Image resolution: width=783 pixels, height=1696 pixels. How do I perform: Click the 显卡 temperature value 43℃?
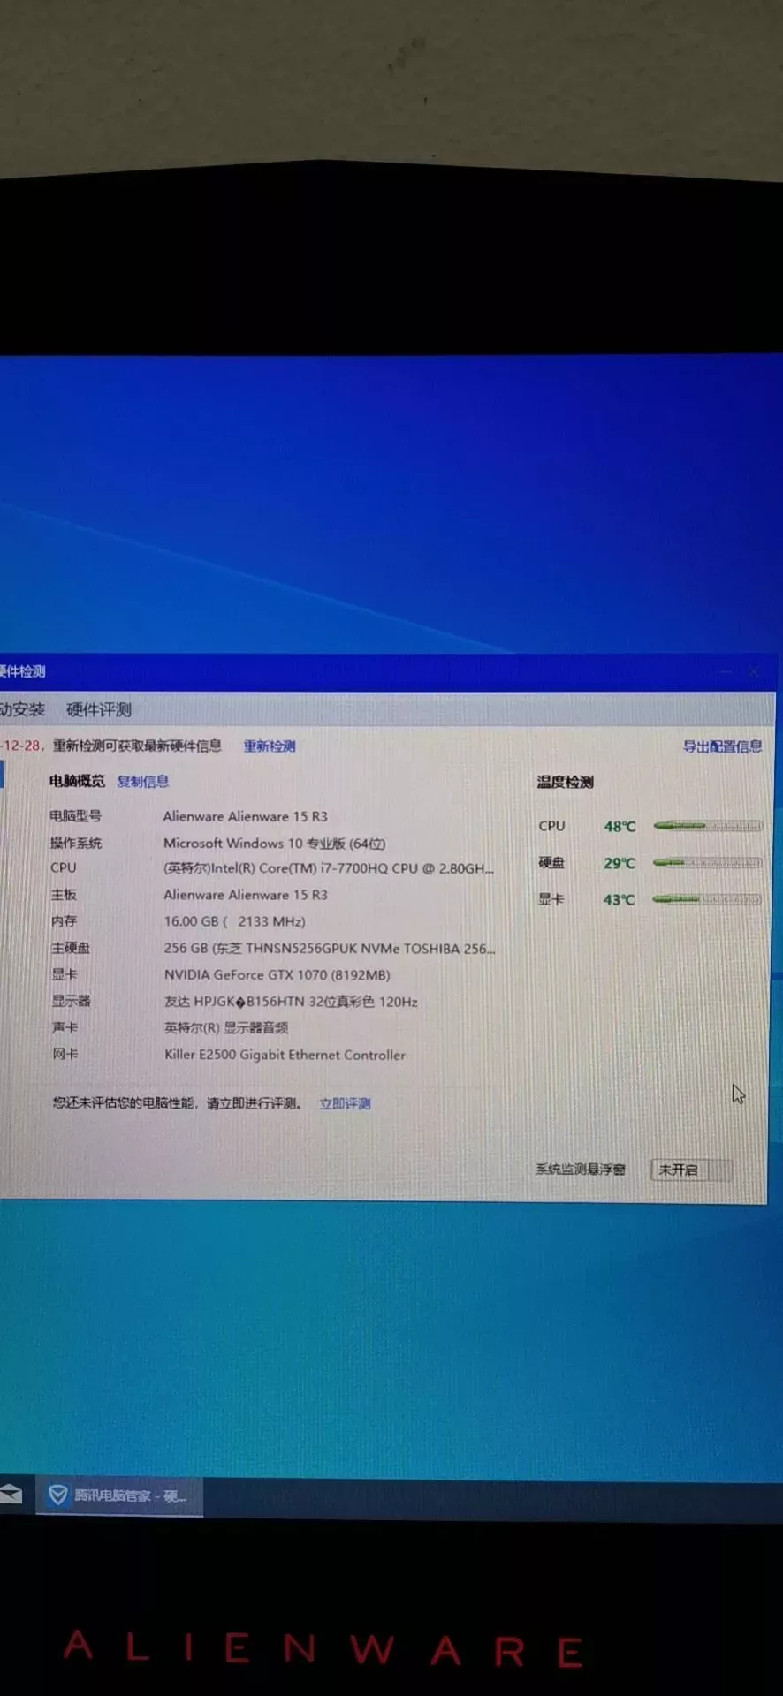pyautogui.click(x=620, y=900)
